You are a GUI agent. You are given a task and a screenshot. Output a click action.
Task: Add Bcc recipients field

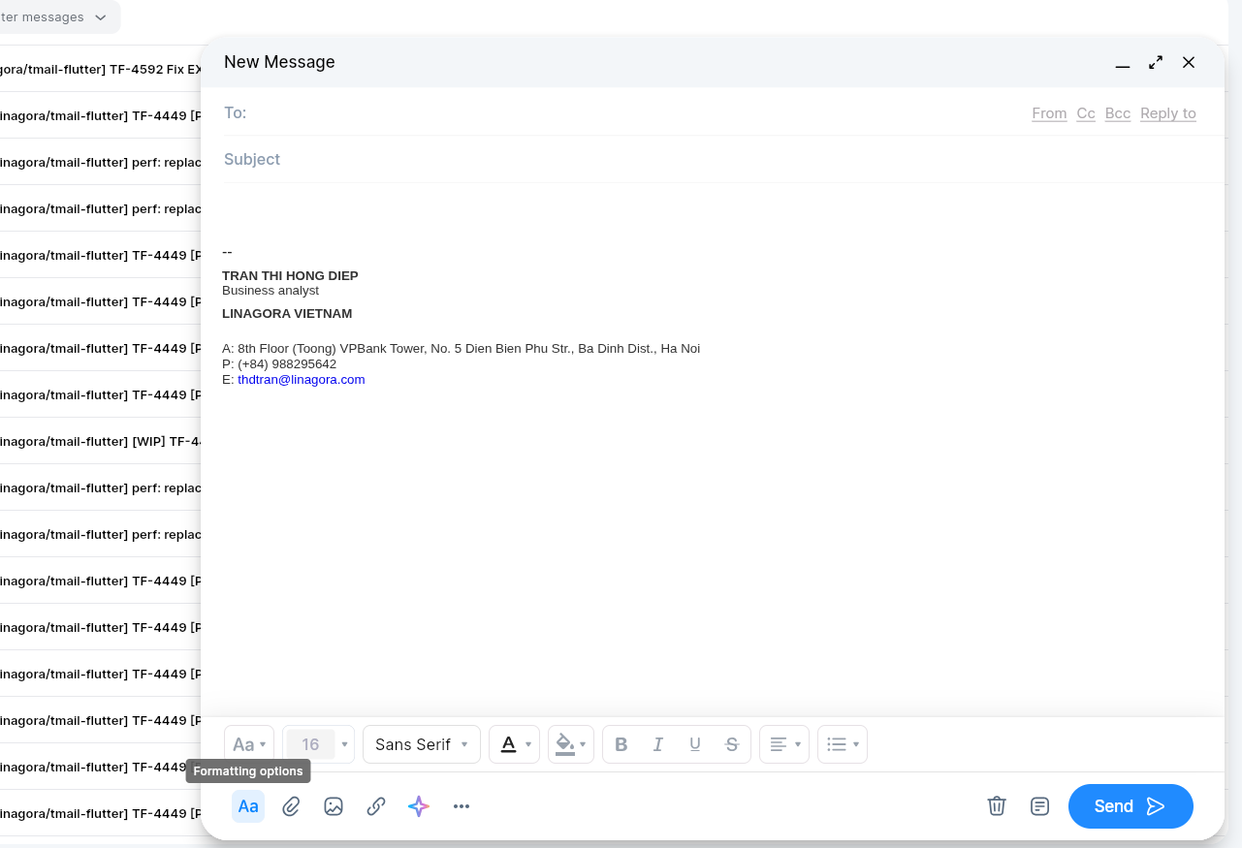click(1118, 113)
